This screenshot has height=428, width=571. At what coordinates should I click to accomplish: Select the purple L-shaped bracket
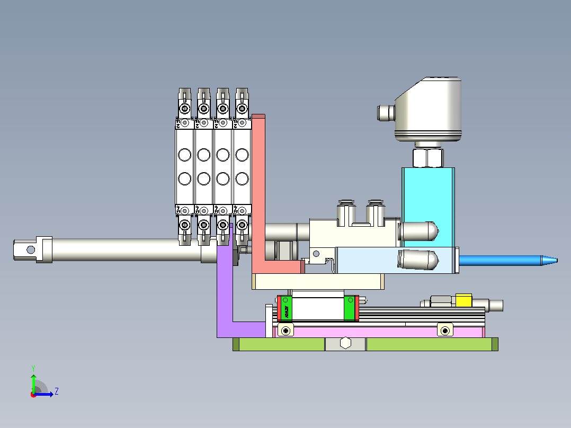(225, 291)
